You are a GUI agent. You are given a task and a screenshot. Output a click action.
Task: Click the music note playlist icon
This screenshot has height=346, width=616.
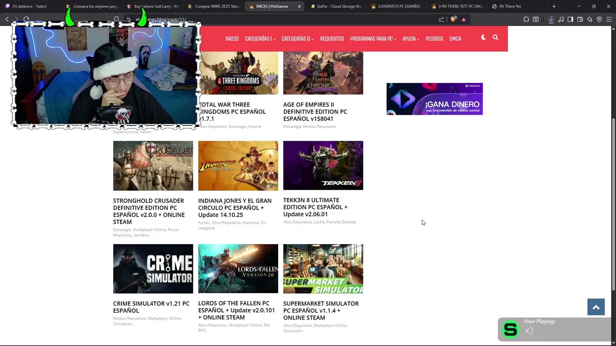point(561,19)
